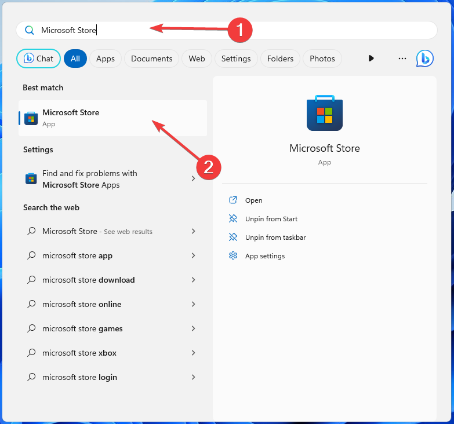Click the play arrow to scroll filters
454x424 pixels.
(x=371, y=59)
